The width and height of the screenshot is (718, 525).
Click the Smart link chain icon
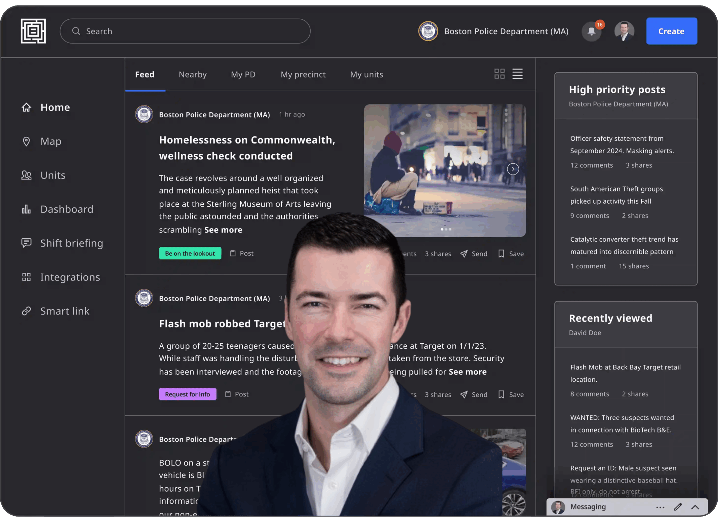pyautogui.click(x=26, y=311)
